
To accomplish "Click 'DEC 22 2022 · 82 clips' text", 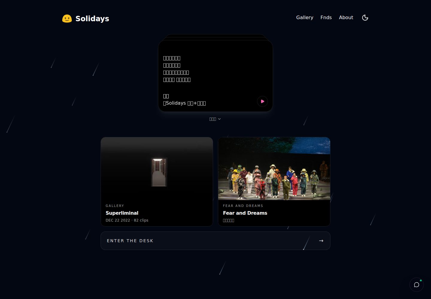I will 127,220.
